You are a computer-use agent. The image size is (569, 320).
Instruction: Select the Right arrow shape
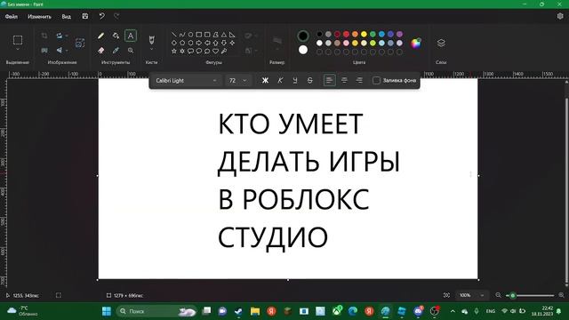(x=199, y=43)
